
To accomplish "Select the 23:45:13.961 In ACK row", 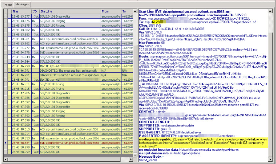I will coord(69,39).
